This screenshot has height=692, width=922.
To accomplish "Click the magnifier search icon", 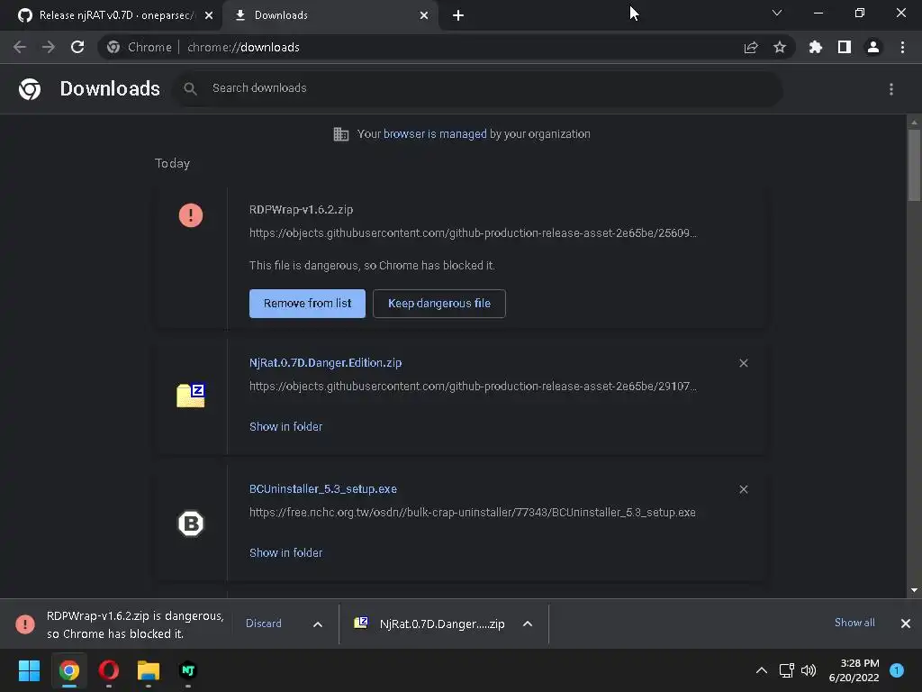I will (x=190, y=89).
